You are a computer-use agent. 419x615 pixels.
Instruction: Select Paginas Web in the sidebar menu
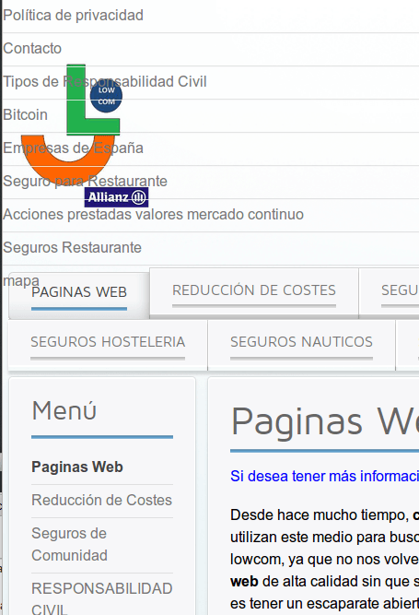click(x=77, y=467)
